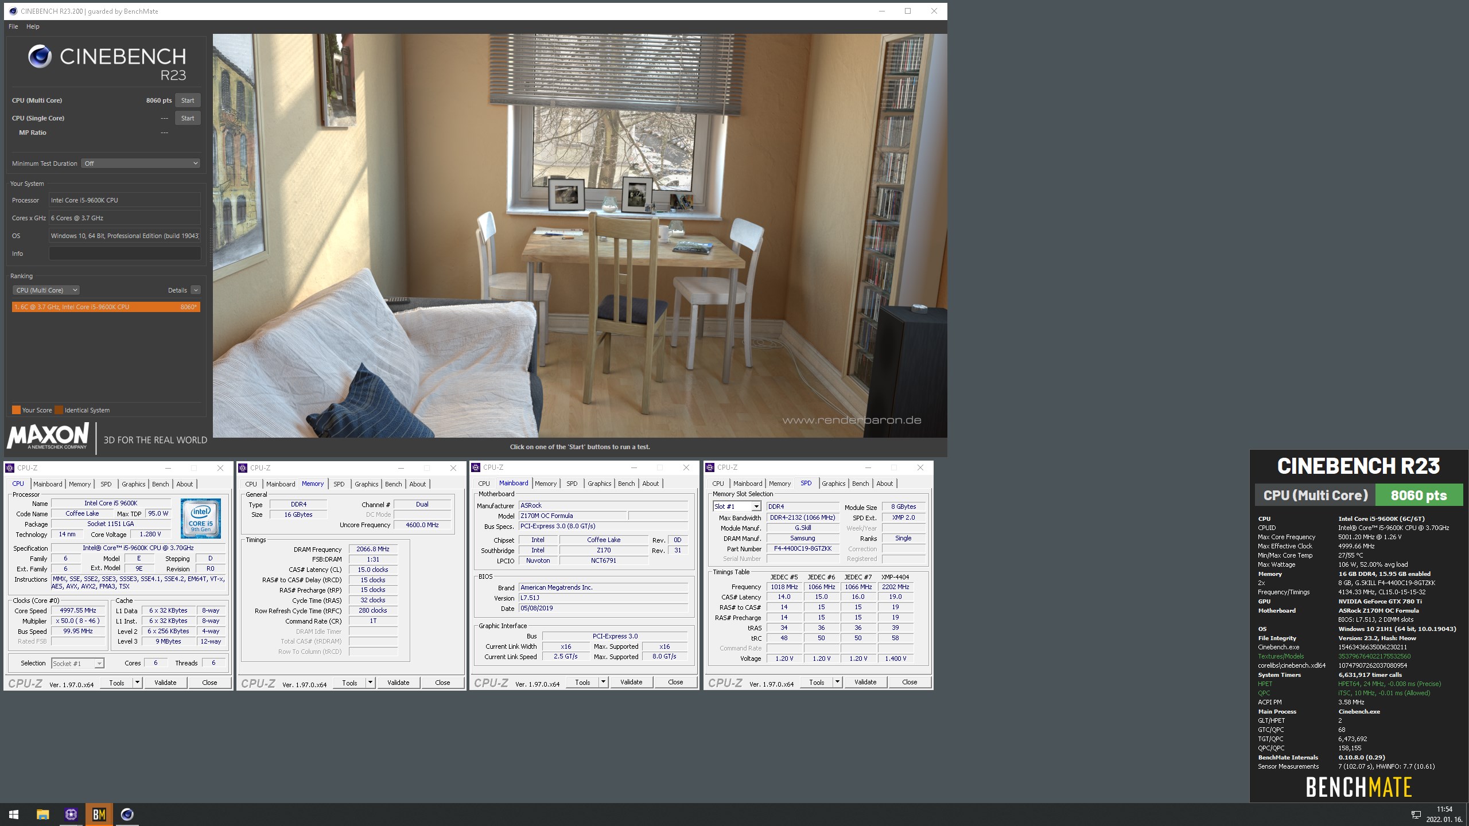Click Tools button in Mainboard window
The image size is (1469, 826).
pyautogui.click(x=582, y=682)
